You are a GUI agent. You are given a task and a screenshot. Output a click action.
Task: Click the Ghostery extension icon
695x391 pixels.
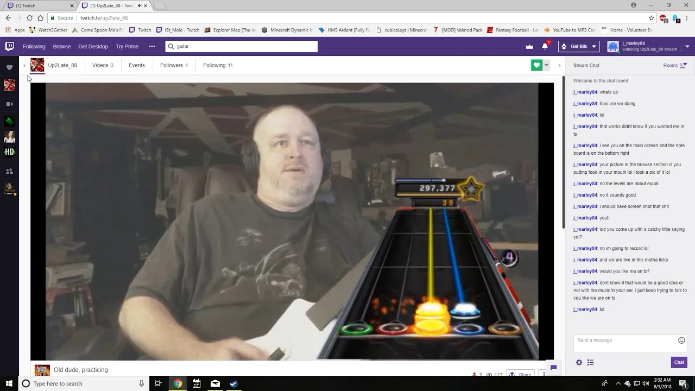(x=676, y=18)
